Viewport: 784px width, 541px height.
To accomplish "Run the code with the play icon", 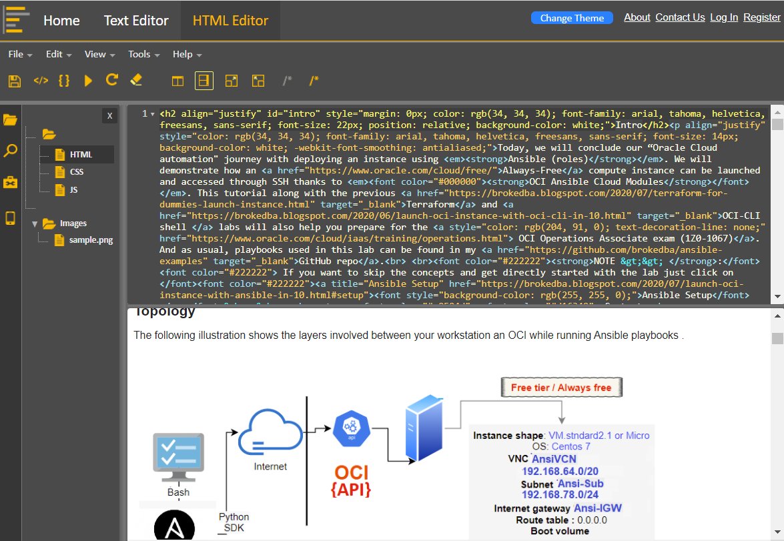I will tap(88, 81).
